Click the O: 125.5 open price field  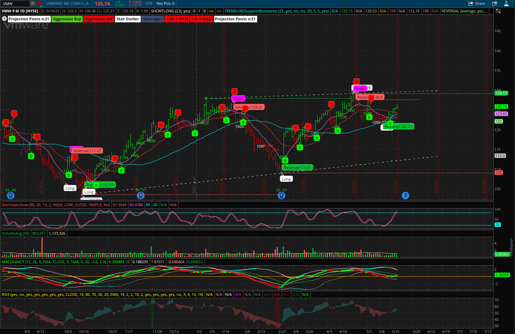[69, 11]
